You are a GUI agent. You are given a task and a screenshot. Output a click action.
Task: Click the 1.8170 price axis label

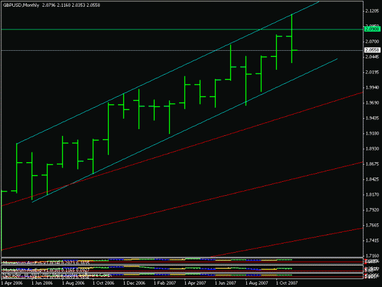[372, 195]
